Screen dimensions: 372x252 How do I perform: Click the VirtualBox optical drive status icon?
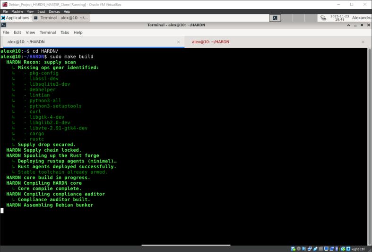click(x=299, y=249)
